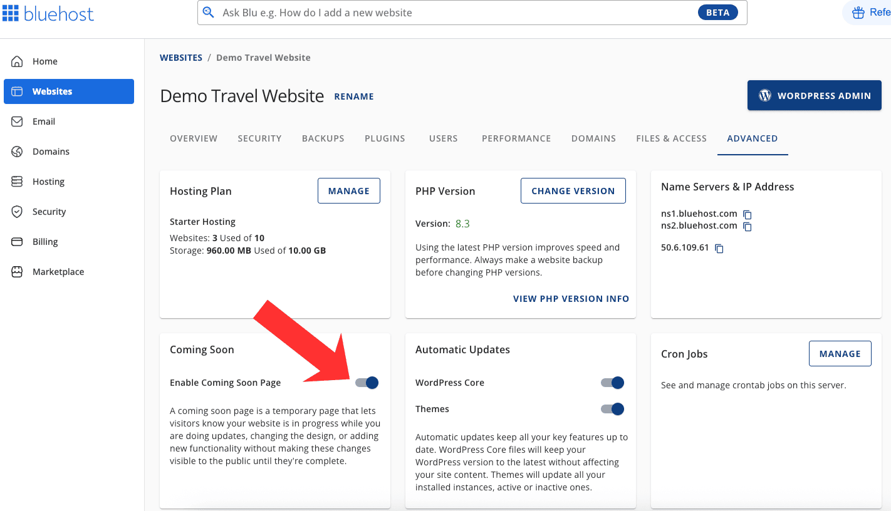Viewport: 891px width, 511px height.
Task: Switch to the Overview tab
Action: point(194,138)
